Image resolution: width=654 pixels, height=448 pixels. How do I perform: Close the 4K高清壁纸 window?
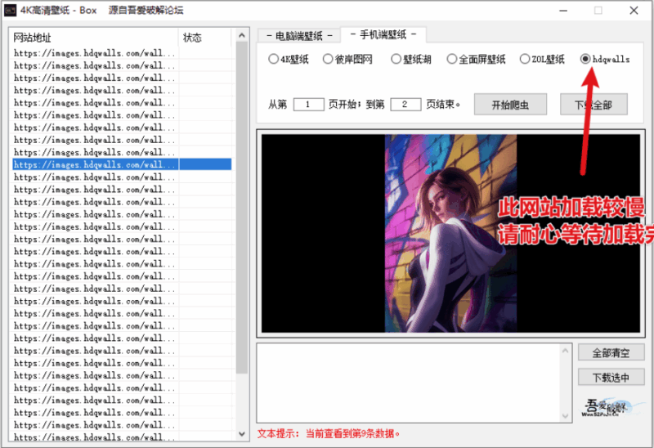point(634,11)
